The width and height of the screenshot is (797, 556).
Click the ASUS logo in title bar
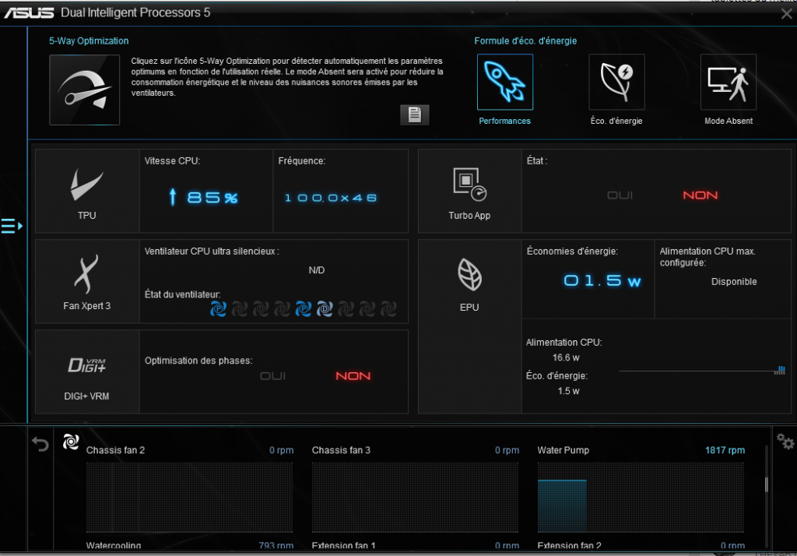[x=29, y=12]
